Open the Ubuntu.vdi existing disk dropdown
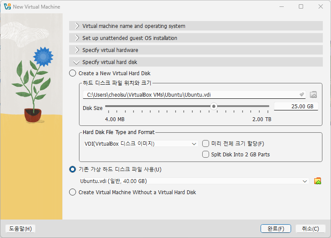 (x=194, y=181)
